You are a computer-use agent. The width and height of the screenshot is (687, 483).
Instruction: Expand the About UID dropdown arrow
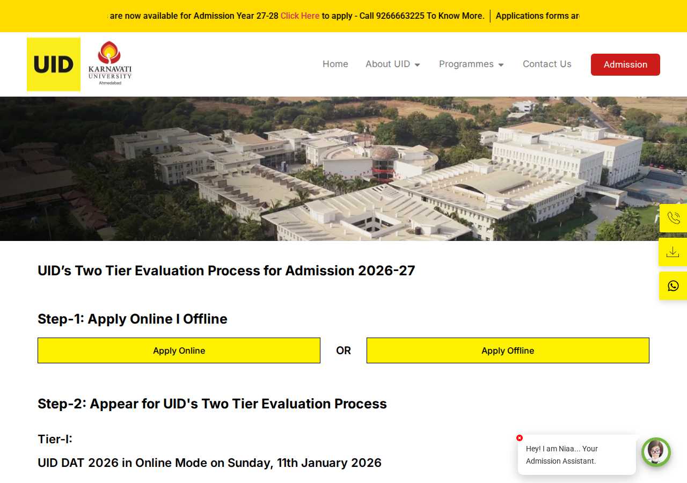[x=417, y=65]
